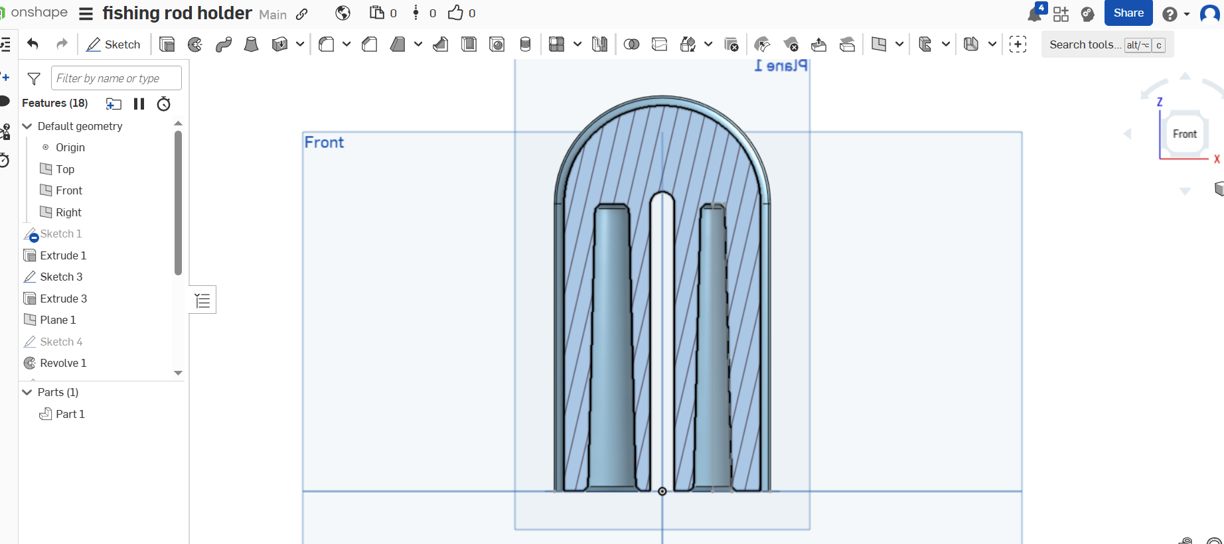
Task: Select the Sweep tool in toolbar
Action: (x=224, y=44)
